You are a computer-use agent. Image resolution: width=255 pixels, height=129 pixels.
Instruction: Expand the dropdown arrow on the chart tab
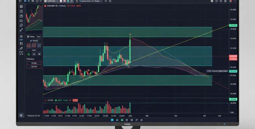point(101,1)
